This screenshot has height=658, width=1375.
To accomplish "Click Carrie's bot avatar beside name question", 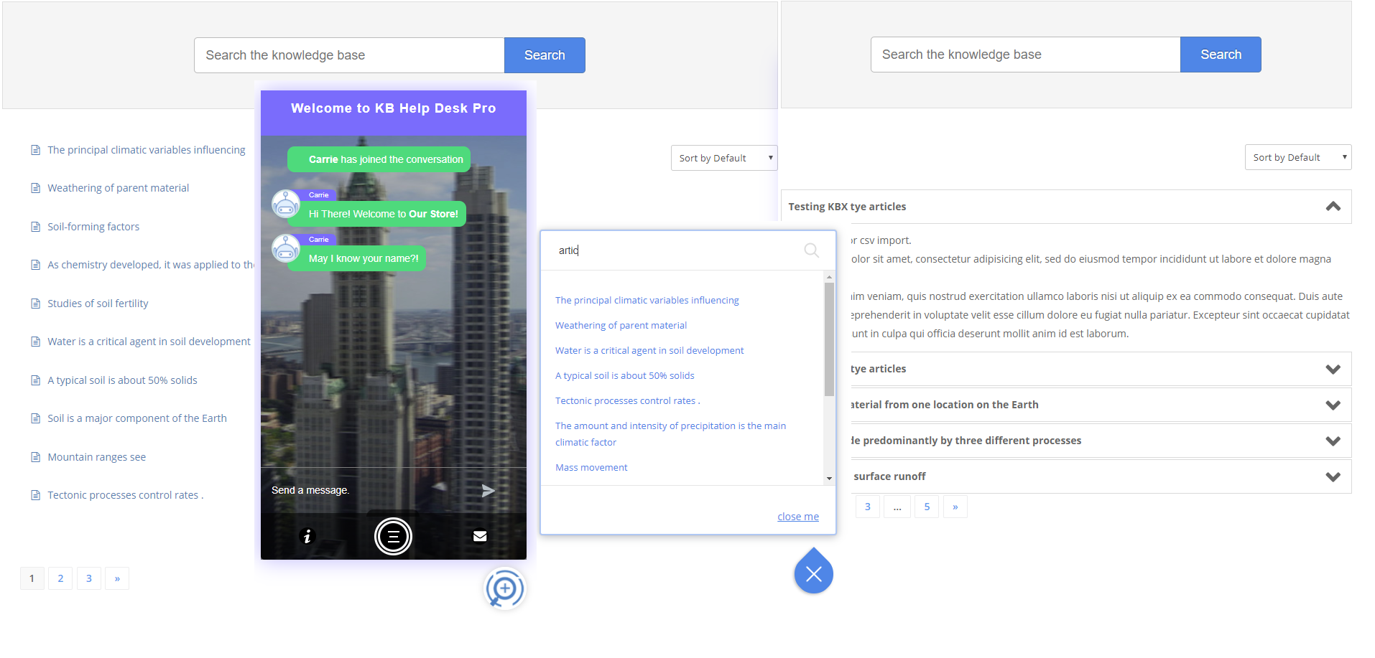I will tap(286, 248).
